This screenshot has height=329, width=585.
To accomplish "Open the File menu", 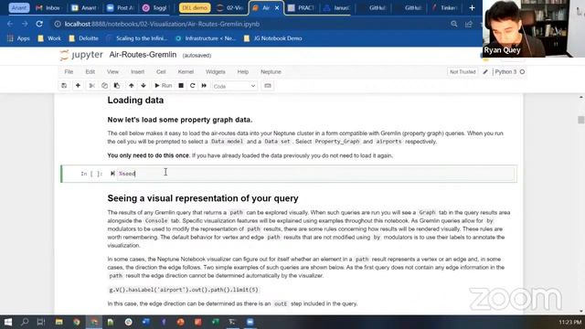I will (x=69, y=71).
